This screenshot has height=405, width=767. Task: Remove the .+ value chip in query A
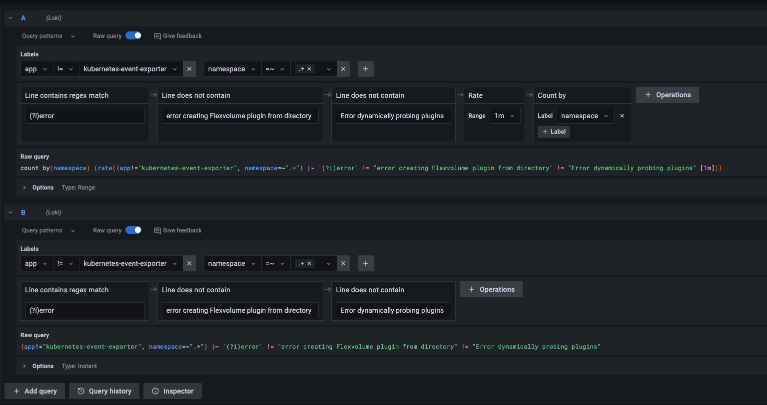tap(310, 69)
